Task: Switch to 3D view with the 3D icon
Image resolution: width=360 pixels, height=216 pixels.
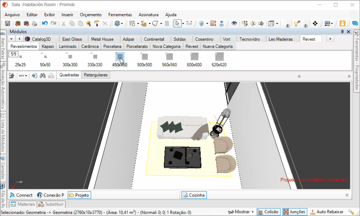Action: point(221,23)
